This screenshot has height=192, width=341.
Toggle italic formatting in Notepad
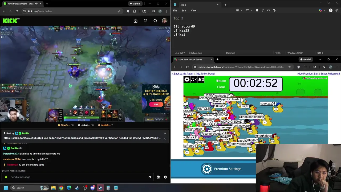coord(263,10)
